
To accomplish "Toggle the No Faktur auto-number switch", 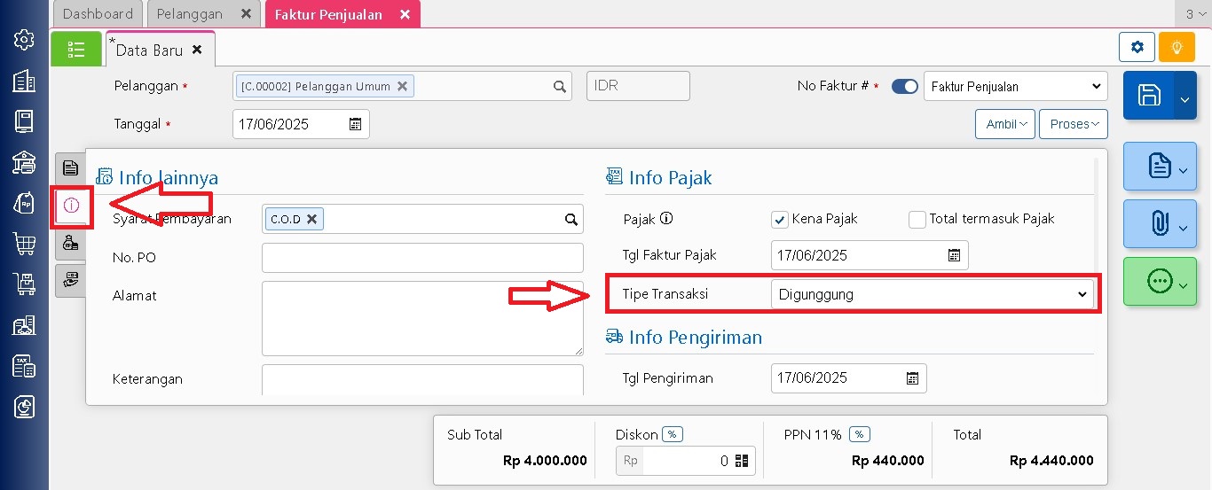I will [904, 87].
